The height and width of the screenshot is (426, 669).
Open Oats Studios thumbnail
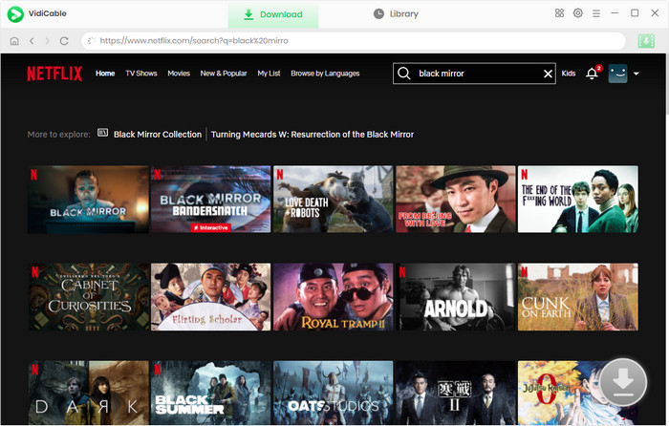click(x=334, y=393)
